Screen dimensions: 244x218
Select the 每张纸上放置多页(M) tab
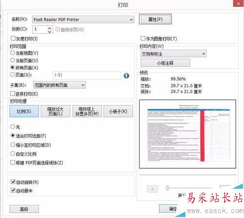pos(87,111)
